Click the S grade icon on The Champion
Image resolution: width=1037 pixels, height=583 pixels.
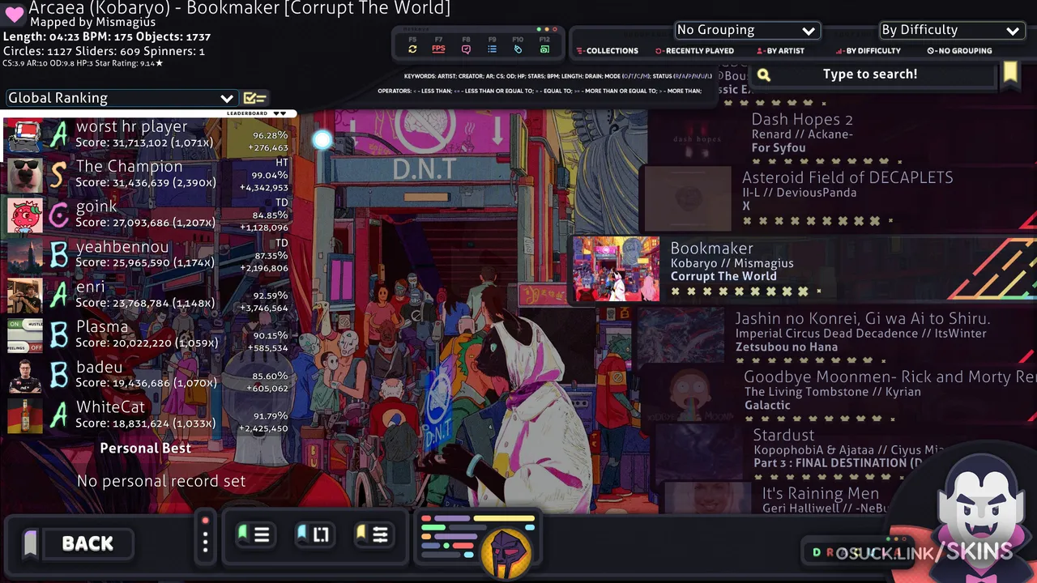pyautogui.click(x=58, y=175)
